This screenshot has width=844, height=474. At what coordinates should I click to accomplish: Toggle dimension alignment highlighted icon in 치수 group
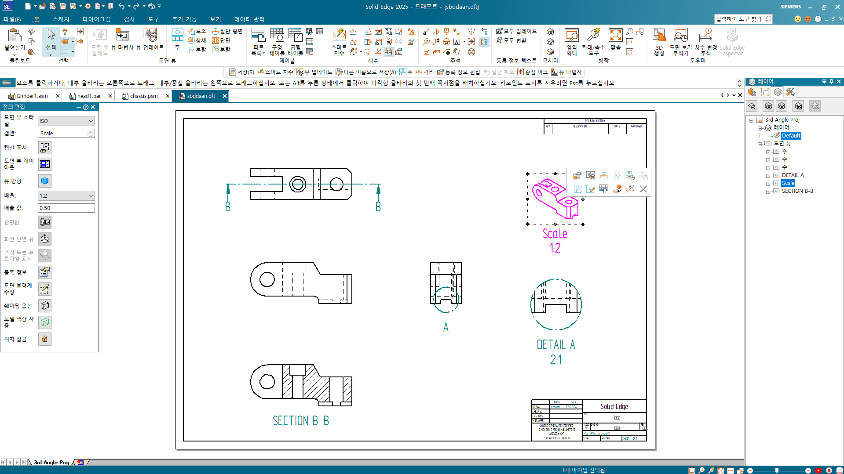pyautogui.click(x=388, y=52)
